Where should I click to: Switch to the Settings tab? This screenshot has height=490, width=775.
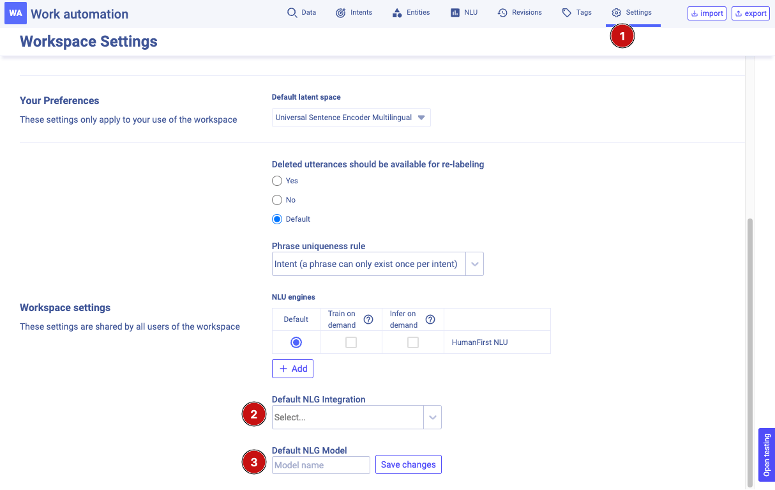click(x=632, y=12)
